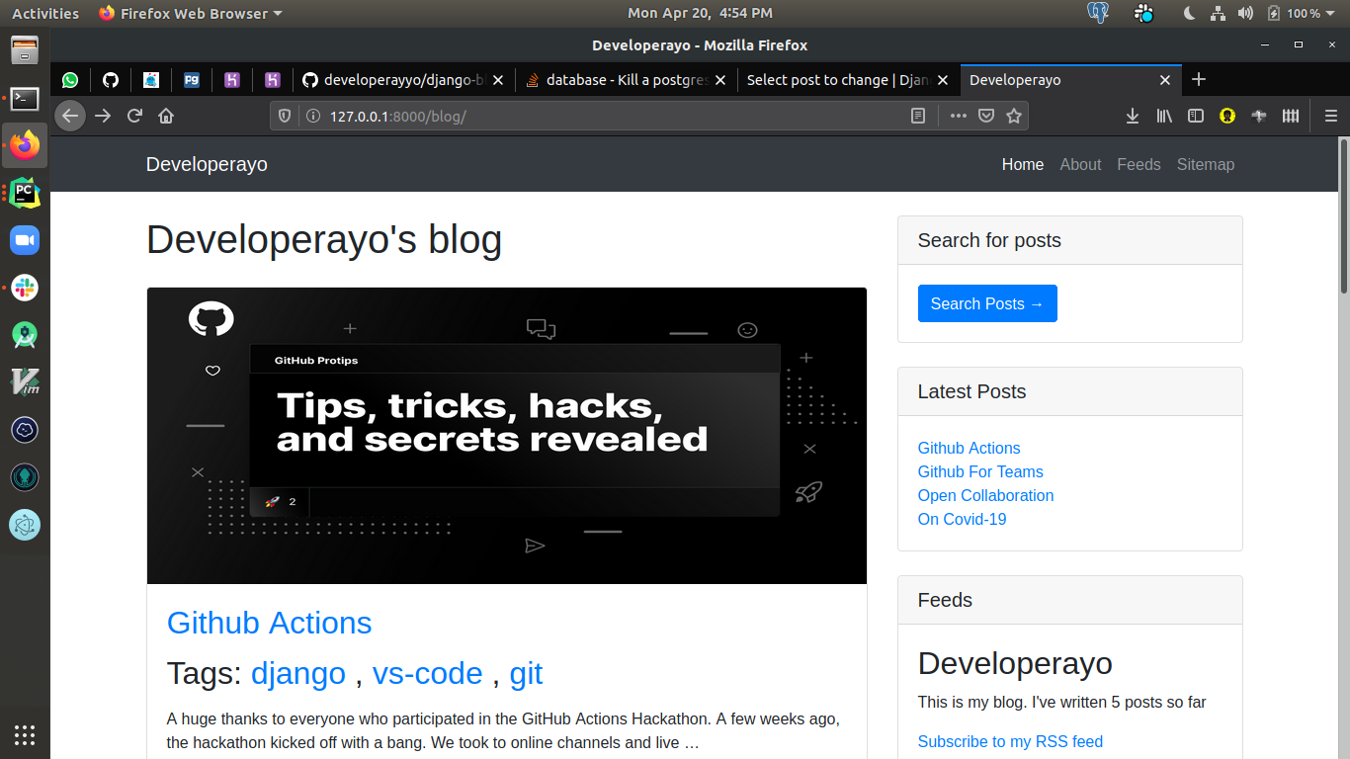
Task: Launch PyCharm from the dock
Action: pos(24,192)
